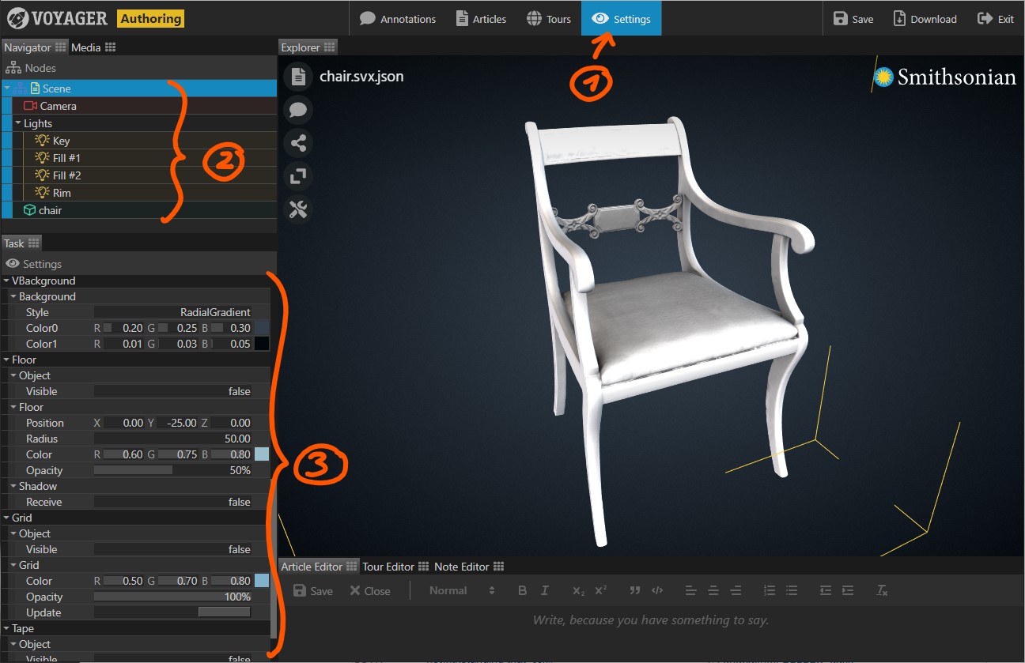Insert blockquote with the quote icon
The image size is (1025, 663).
[634, 591]
